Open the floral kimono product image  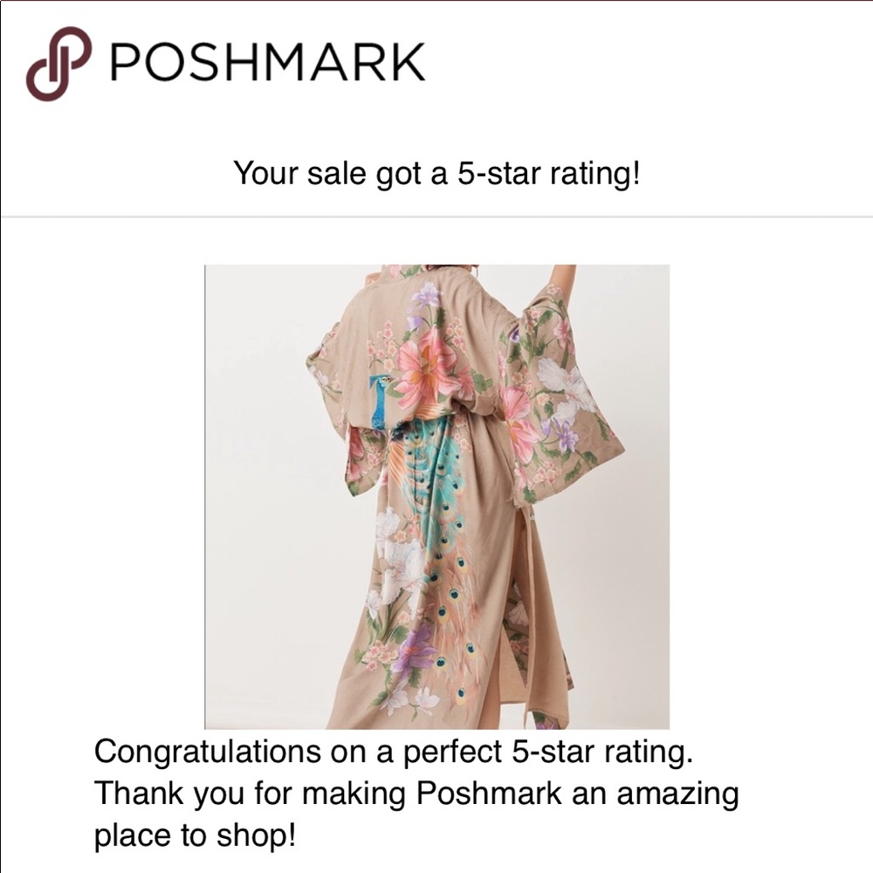pos(436,496)
